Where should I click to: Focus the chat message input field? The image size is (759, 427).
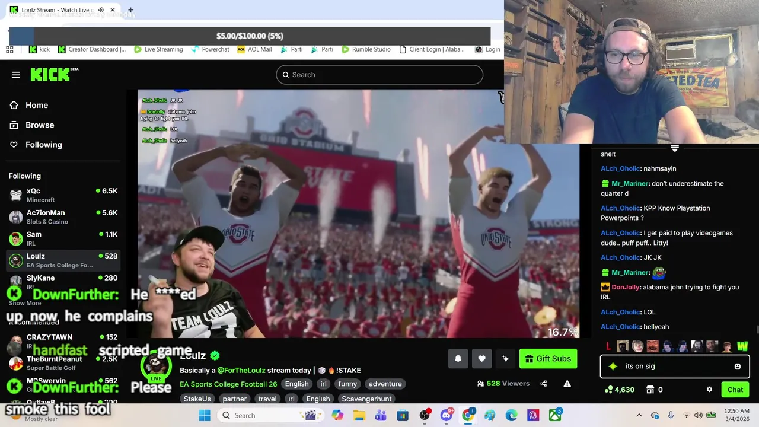click(675, 367)
